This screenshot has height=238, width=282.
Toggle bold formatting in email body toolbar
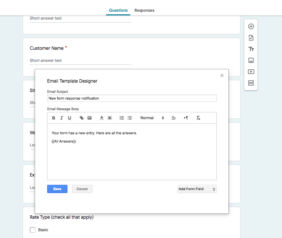point(54,118)
